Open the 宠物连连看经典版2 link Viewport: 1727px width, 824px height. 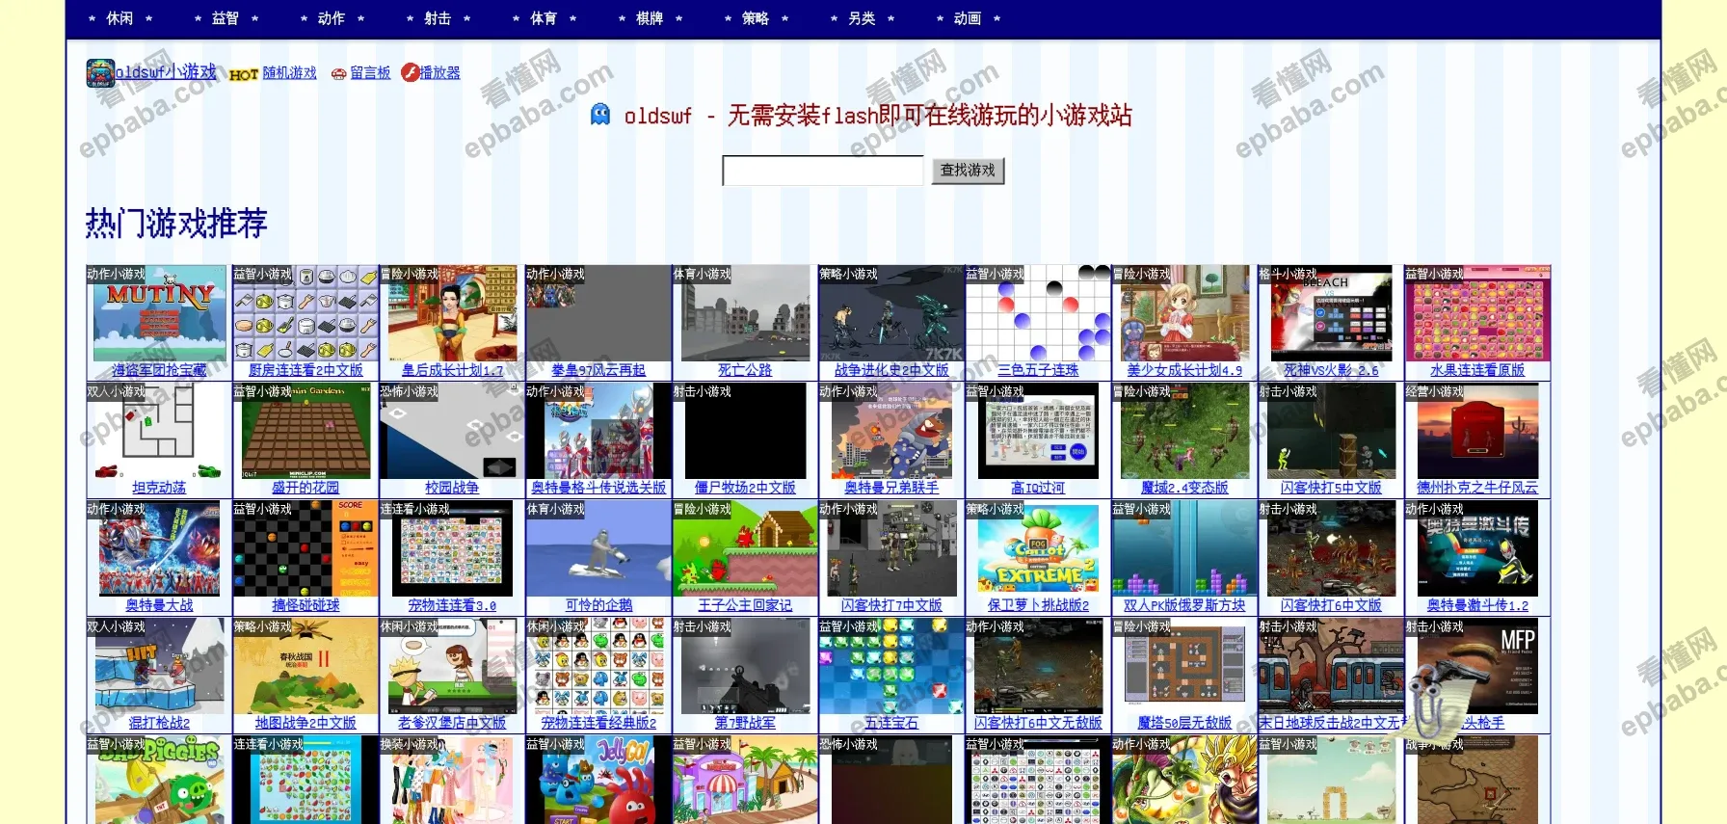[x=598, y=723]
